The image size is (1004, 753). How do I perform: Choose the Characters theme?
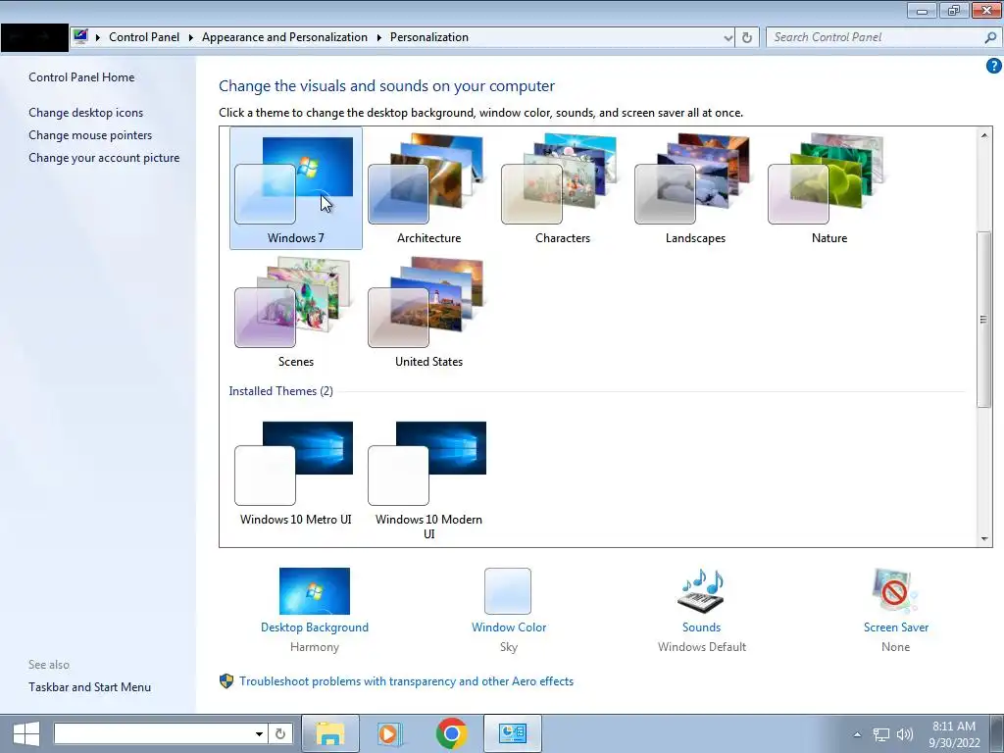click(x=562, y=187)
